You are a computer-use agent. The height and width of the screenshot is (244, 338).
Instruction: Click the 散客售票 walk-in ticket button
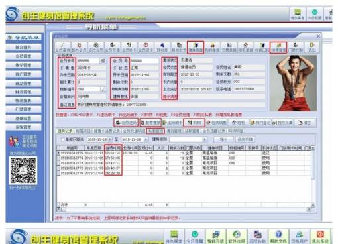click(x=150, y=123)
